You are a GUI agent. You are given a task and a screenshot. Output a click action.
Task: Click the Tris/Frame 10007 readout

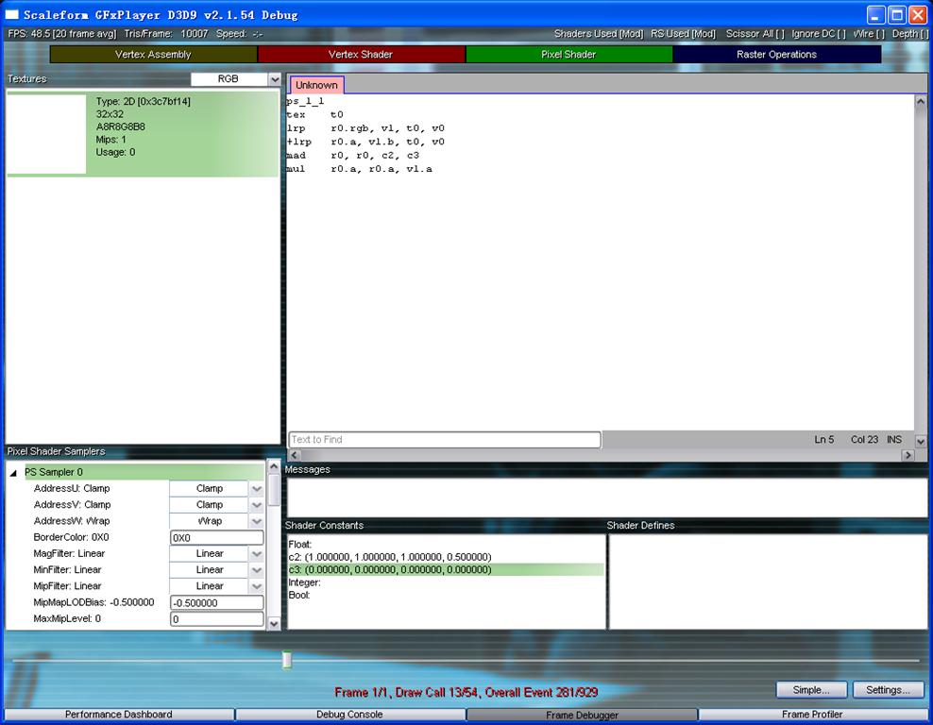pos(166,34)
